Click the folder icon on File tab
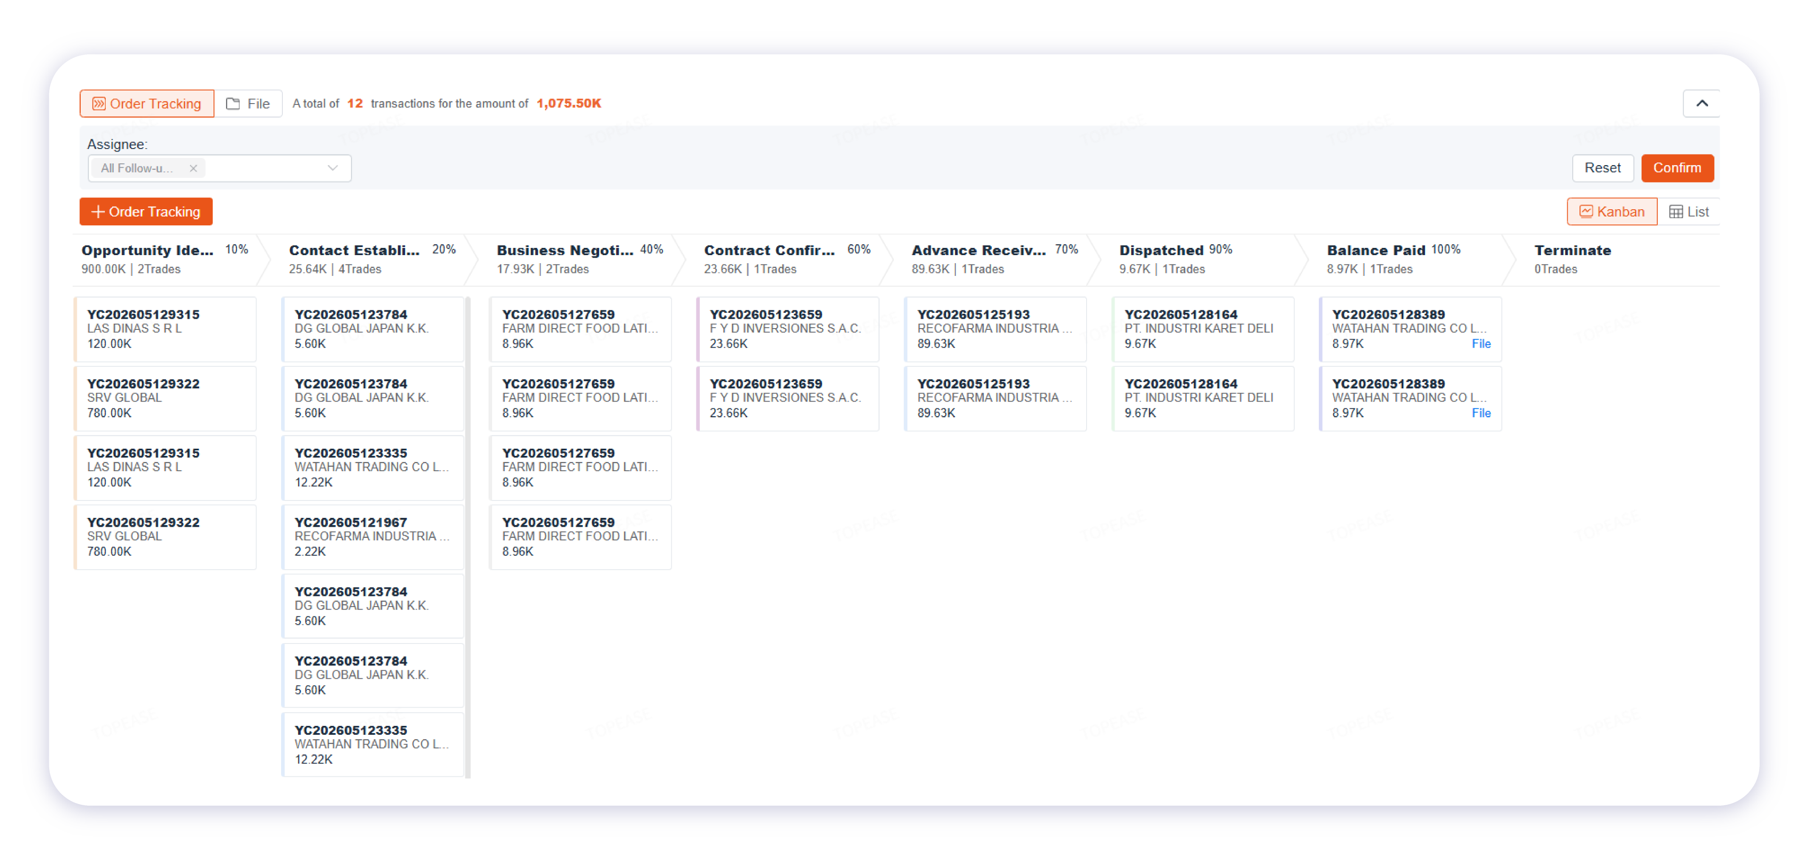This screenshot has width=1808, height=860. point(233,103)
